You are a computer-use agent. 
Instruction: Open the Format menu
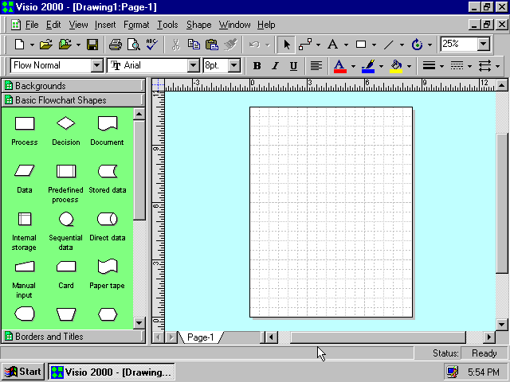click(x=136, y=25)
